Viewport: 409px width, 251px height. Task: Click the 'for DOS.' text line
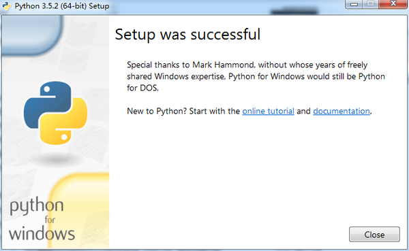(x=142, y=88)
